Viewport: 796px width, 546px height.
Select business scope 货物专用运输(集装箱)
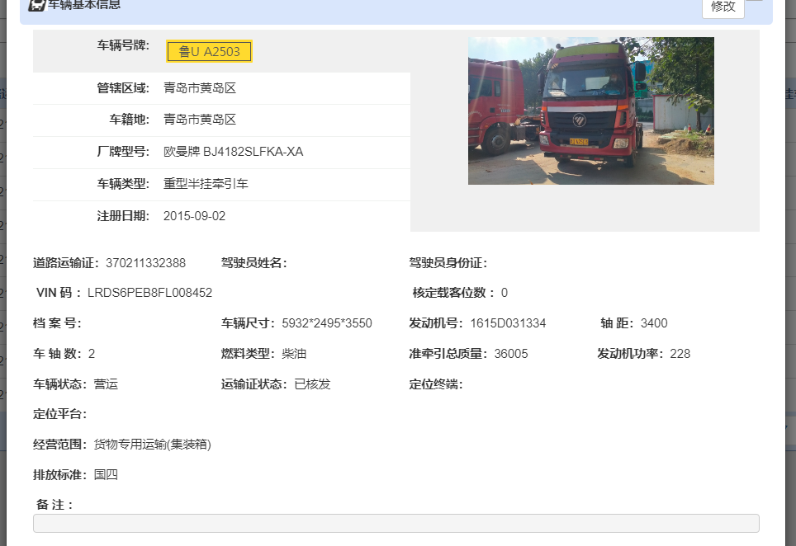coord(152,445)
